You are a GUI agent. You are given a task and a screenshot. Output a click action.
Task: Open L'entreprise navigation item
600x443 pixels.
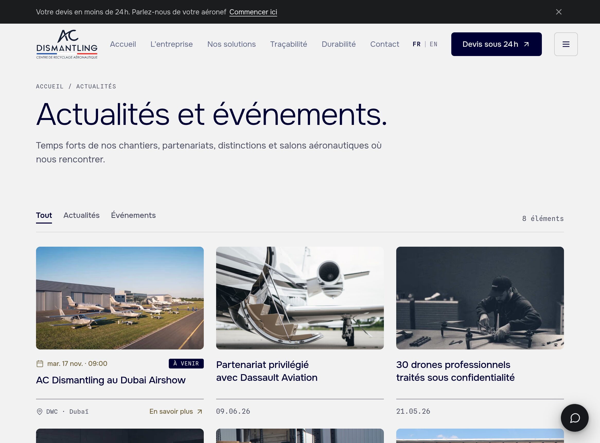172,44
